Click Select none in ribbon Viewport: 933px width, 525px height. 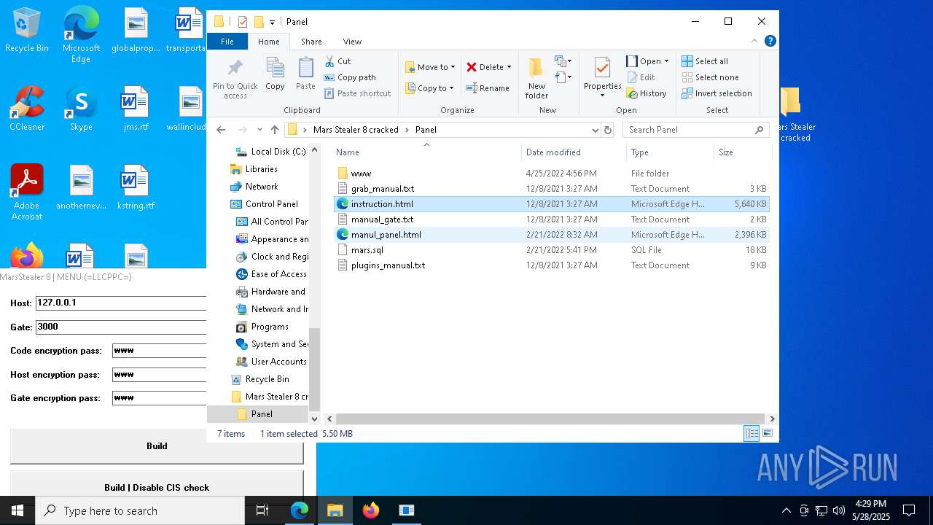(710, 77)
